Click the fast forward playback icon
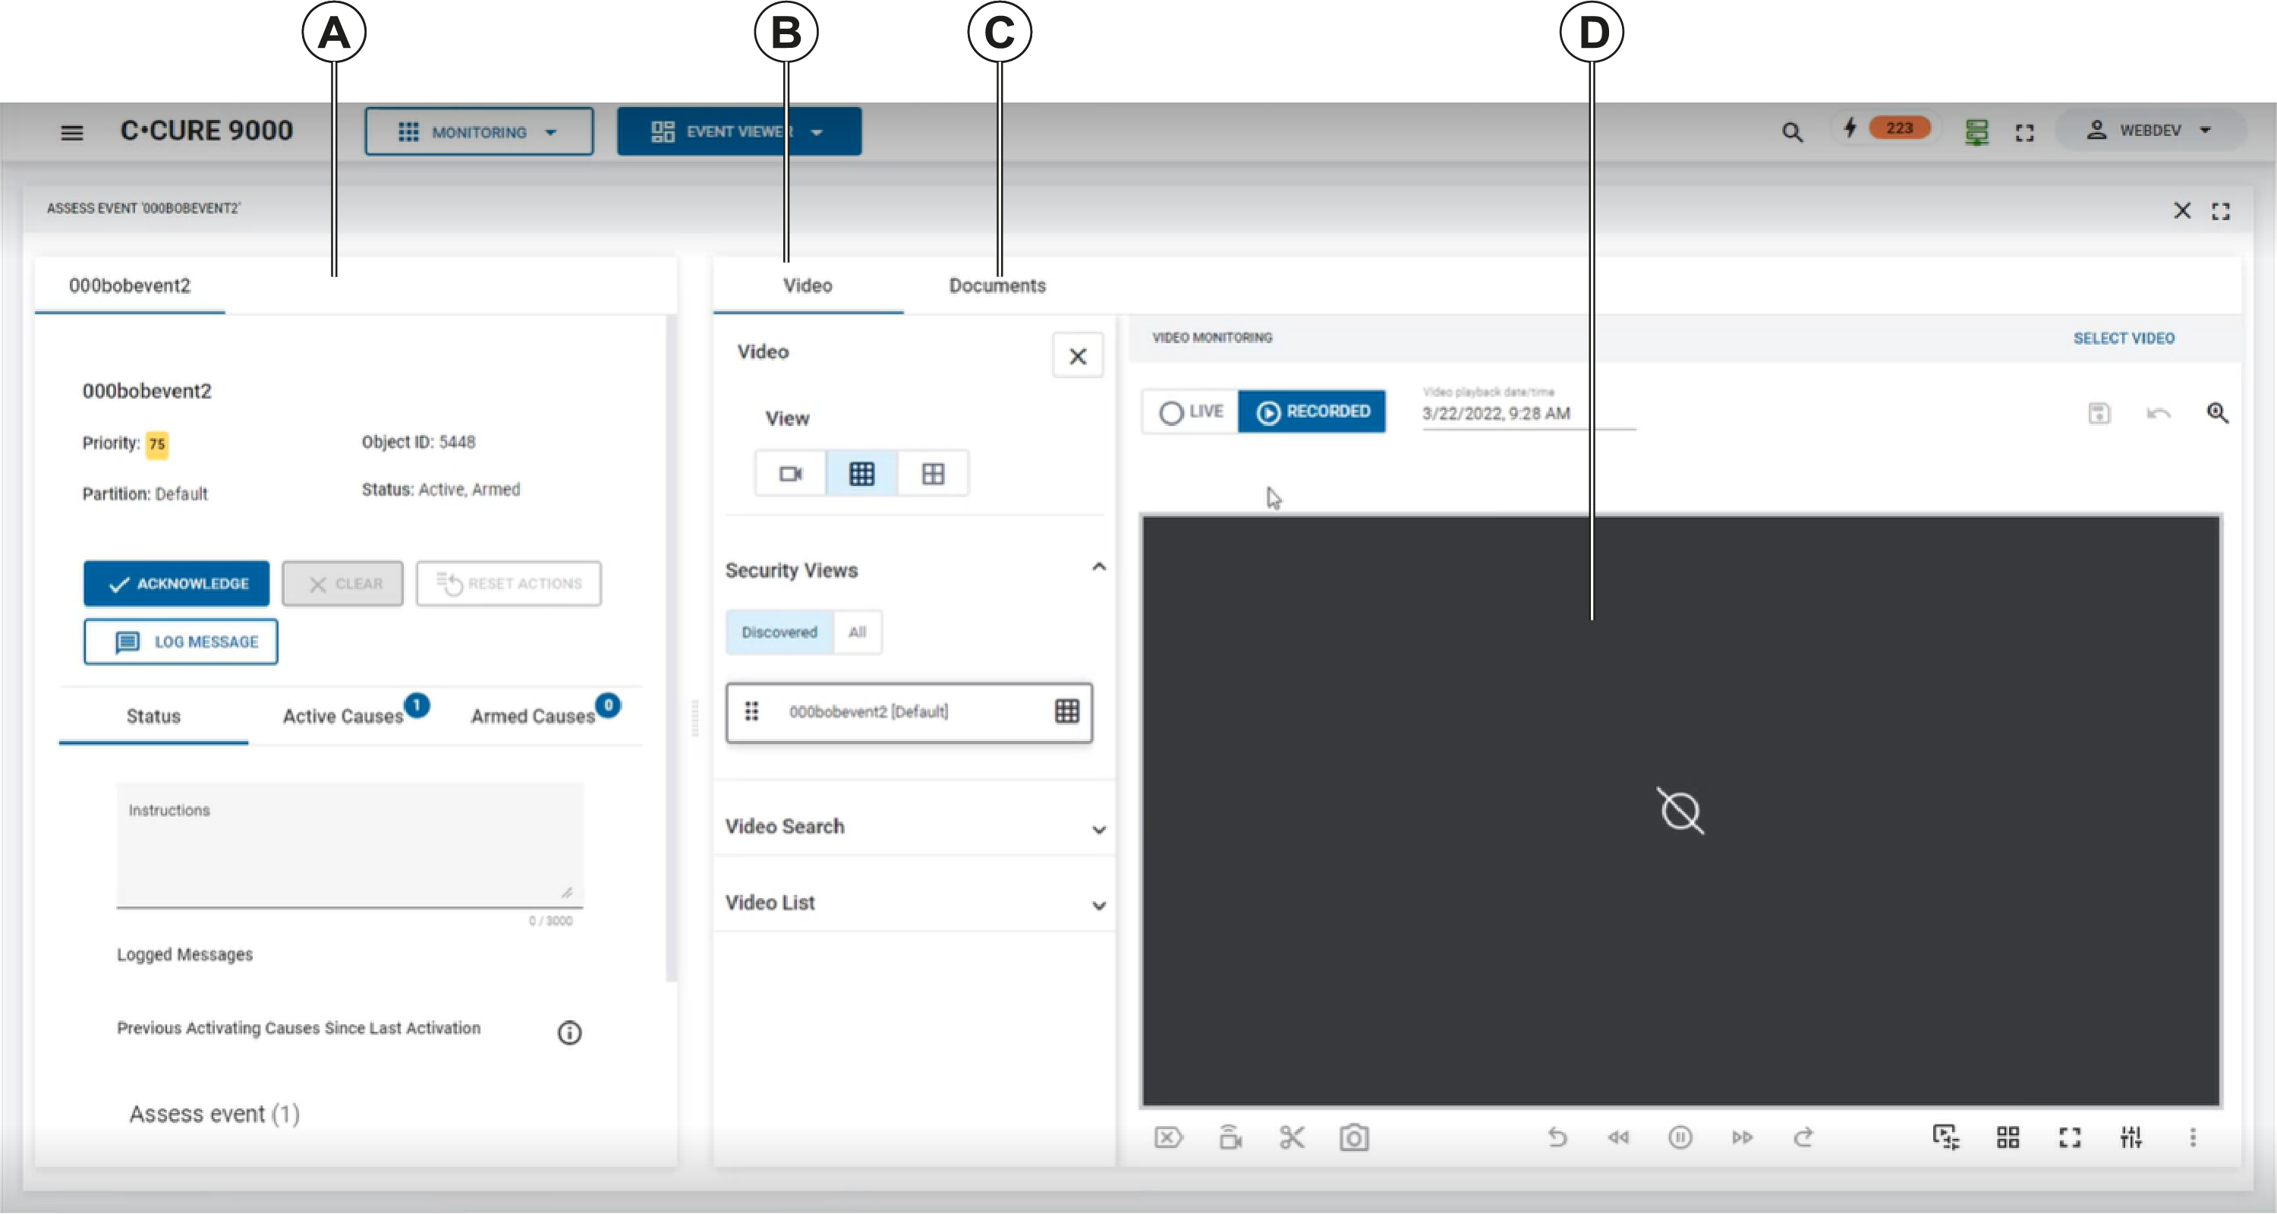This screenshot has width=2277, height=1214. pyautogui.click(x=1741, y=1137)
